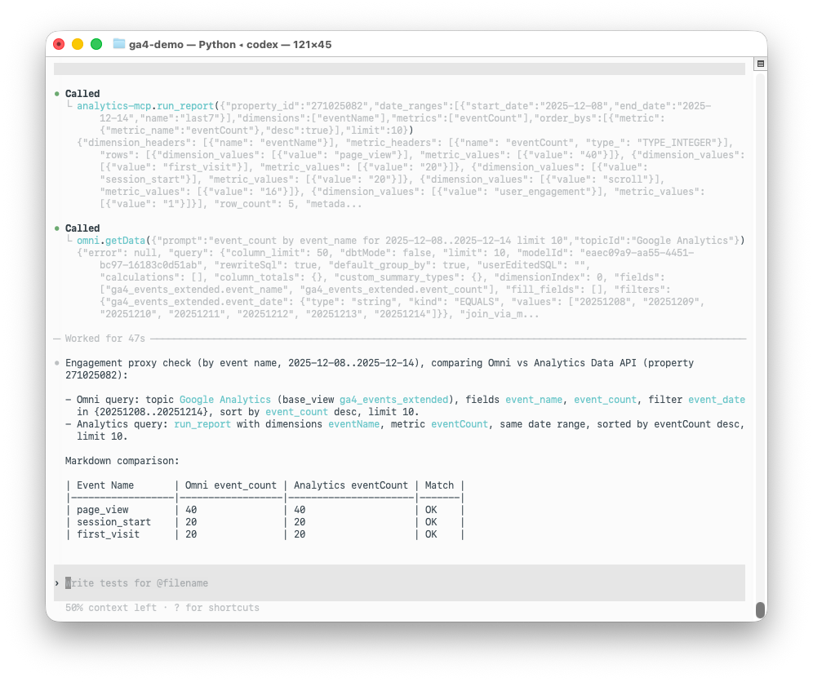The image size is (813, 682).
Task: Click the green bullet beside first Called entry
Action: tap(56, 93)
